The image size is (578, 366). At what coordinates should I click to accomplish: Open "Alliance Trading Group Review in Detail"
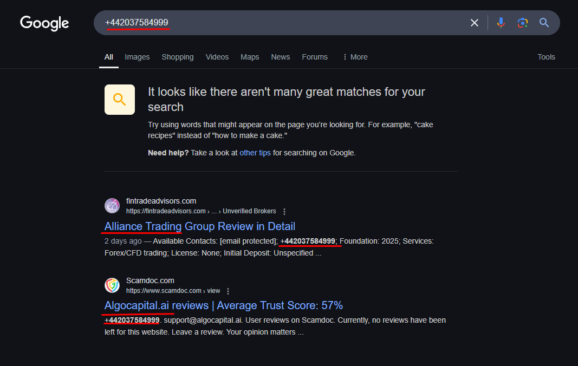click(200, 226)
